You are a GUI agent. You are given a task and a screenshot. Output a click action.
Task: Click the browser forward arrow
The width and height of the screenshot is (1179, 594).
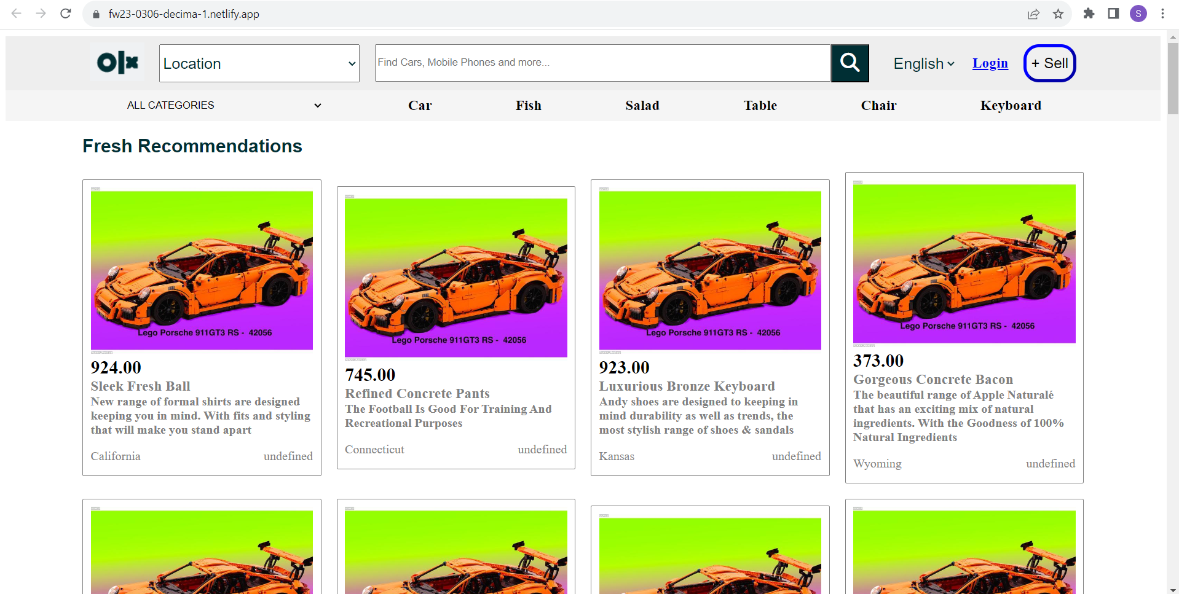click(x=41, y=14)
